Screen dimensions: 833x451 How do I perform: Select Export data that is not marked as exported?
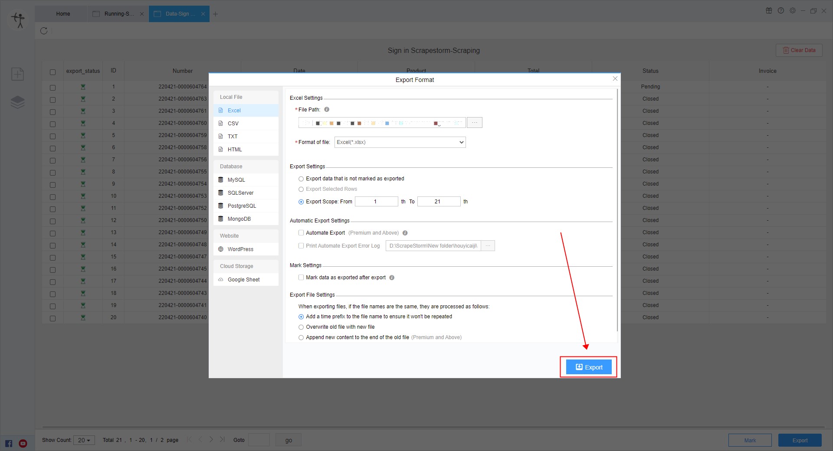pyautogui.click(x=301, y=179)
